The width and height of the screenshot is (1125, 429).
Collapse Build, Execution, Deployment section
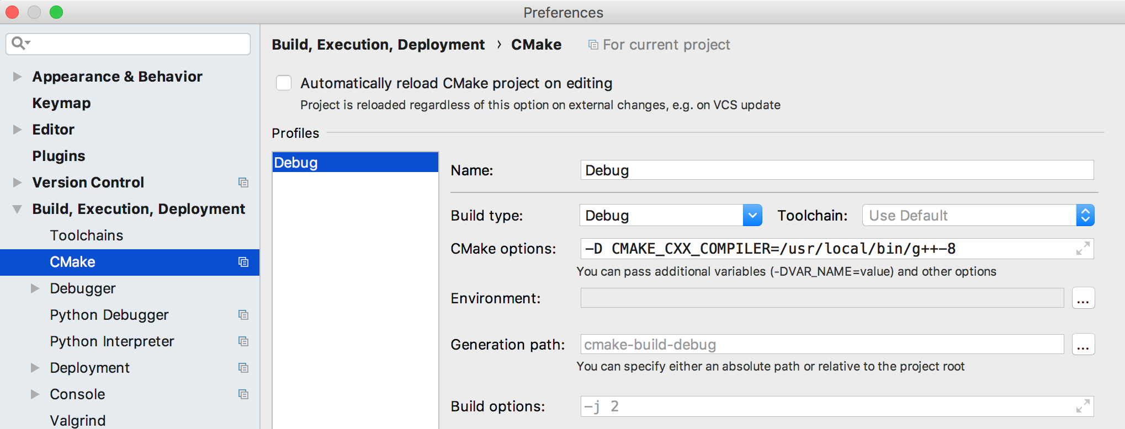coord(18,209)
